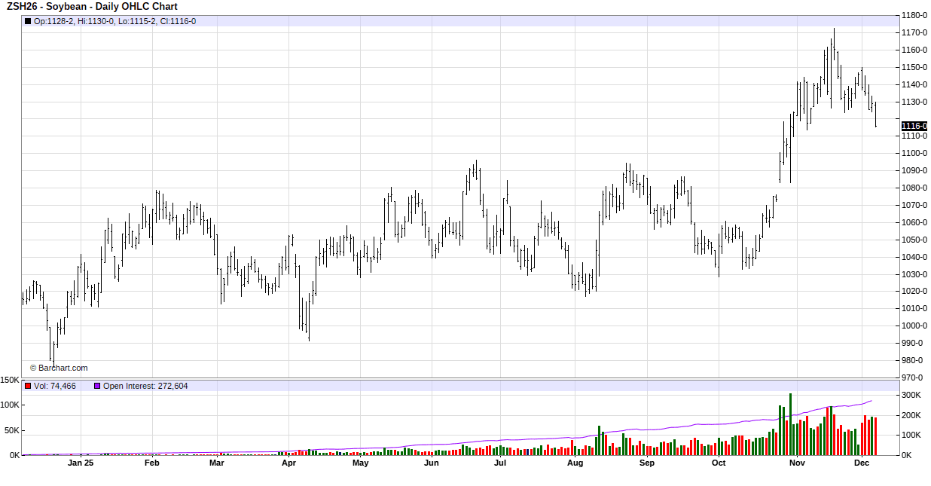Click the Barchart.com copyright text
This screenshot has width=931, height=486.
(x=59, y=368)
